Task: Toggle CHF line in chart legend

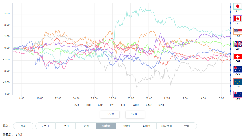Action: (x=121, y=105)
